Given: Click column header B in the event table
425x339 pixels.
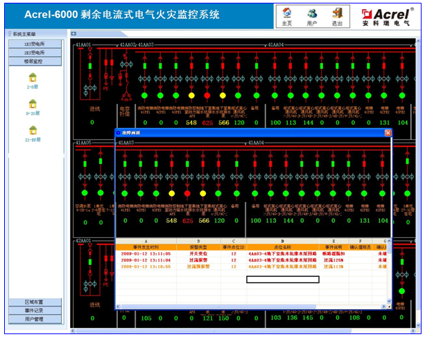Looking at the screenshot, I should click(x=198, y=241).
